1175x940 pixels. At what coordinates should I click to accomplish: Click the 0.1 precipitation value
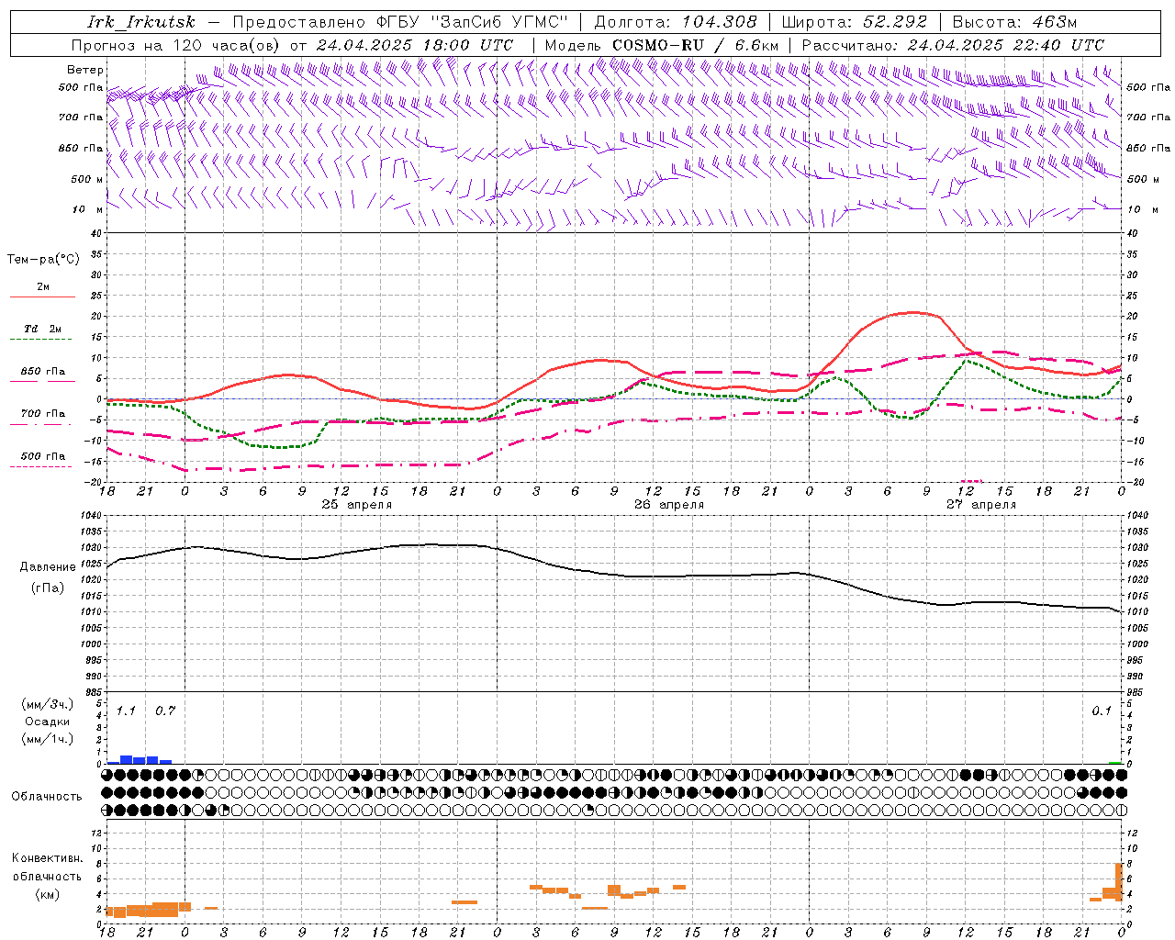(x=1102, y=711)
